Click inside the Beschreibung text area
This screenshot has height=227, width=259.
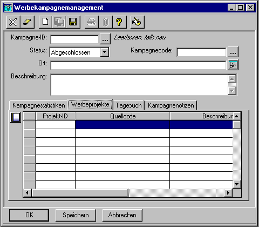pyautogui.click(x=139, y=85)
